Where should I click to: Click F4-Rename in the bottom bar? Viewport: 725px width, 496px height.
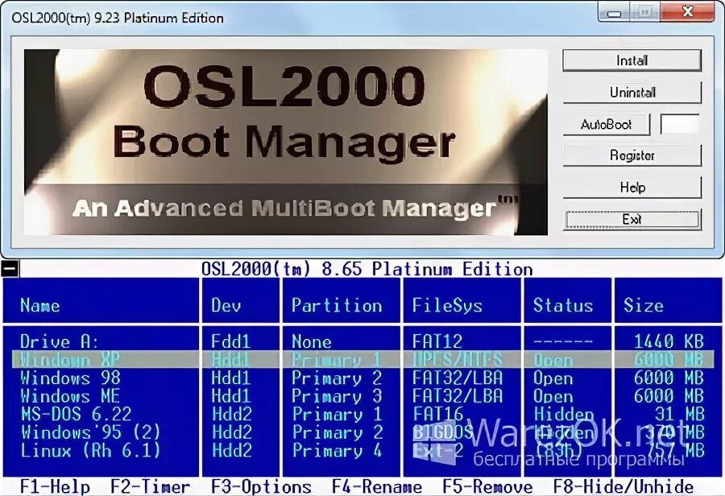(377, 487)
